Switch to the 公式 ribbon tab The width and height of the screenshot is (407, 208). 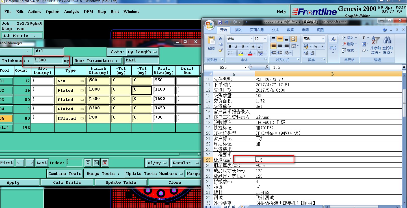(x=275, y=30)
